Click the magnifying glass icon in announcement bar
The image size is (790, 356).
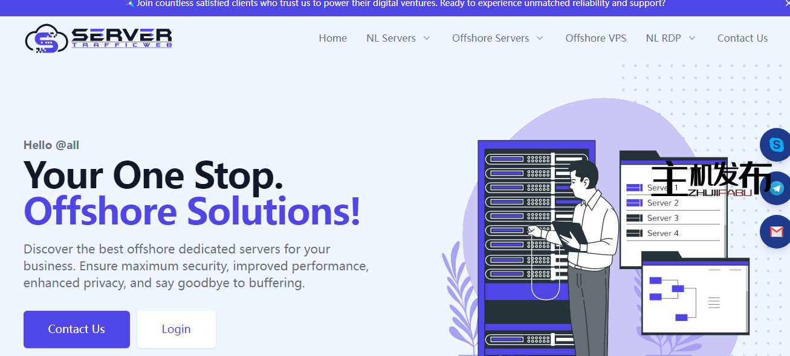(130, 4)
